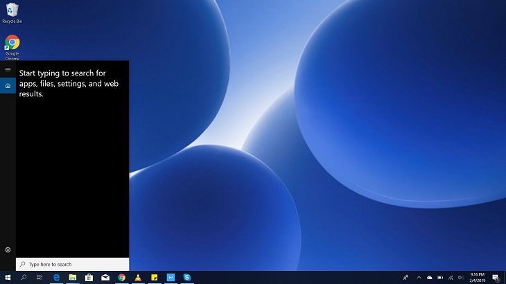
Task: Open VLC media player from the taskbar
Action: point(138,278)
